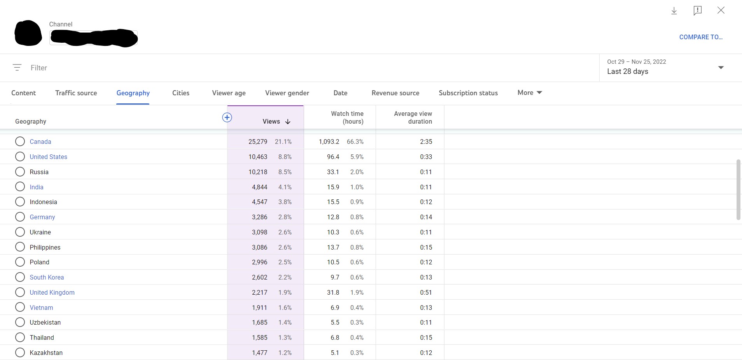Click the channel avatar thumbnail
Image resolution: width=742 pixels, height=360 pixels.
(x=28, y=33)
